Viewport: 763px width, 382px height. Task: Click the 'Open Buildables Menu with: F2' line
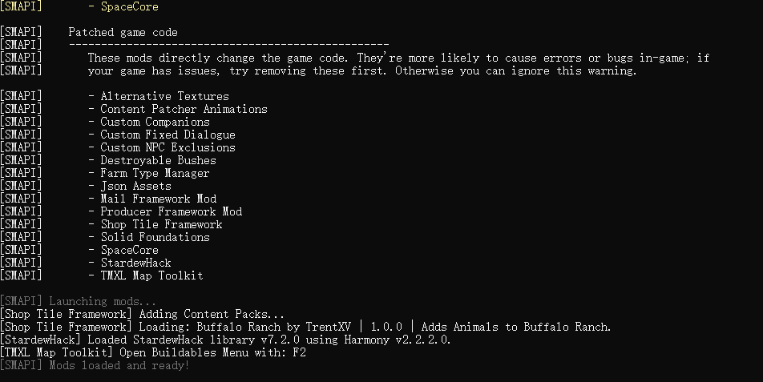[153, 352]
